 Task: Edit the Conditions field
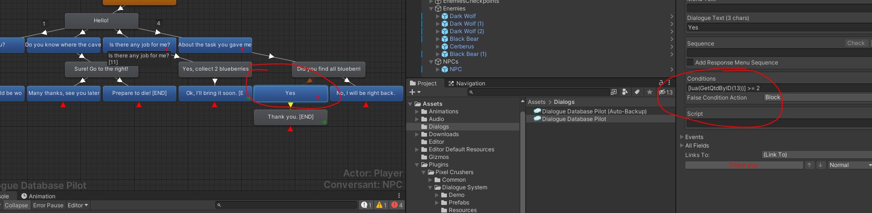780,88
